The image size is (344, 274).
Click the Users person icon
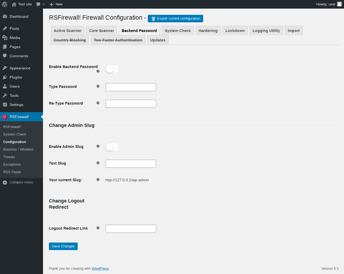(x=5, y=86)
